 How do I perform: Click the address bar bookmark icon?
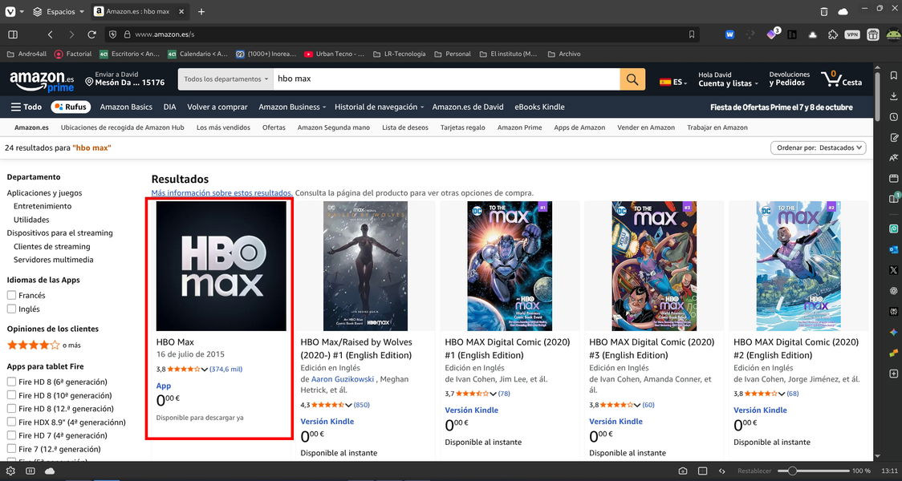coord(692,34)
